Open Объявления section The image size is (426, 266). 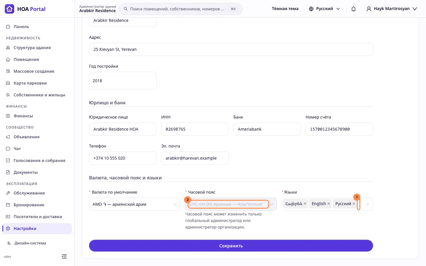click(37, 137)
